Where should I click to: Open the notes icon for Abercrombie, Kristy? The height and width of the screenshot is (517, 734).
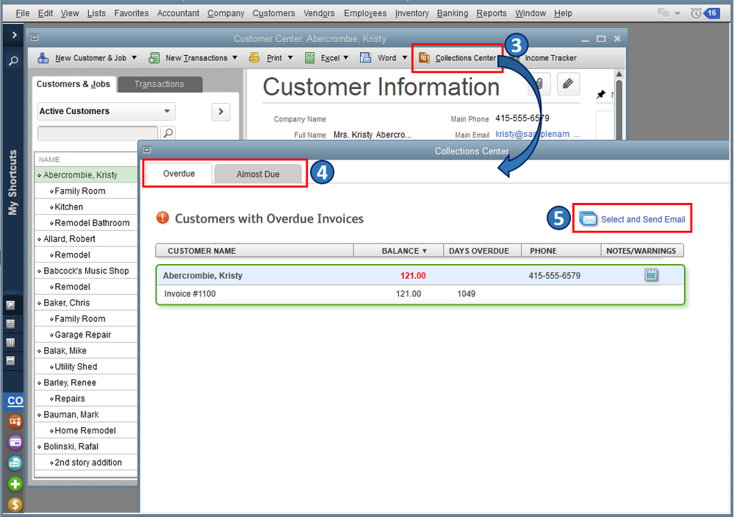point(651,274)
